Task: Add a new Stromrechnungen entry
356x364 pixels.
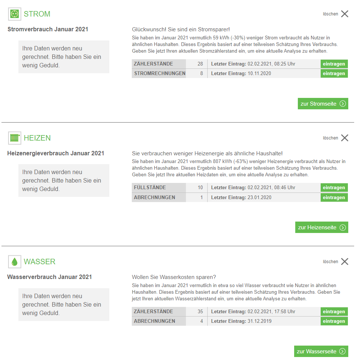Action: point(334,74)
